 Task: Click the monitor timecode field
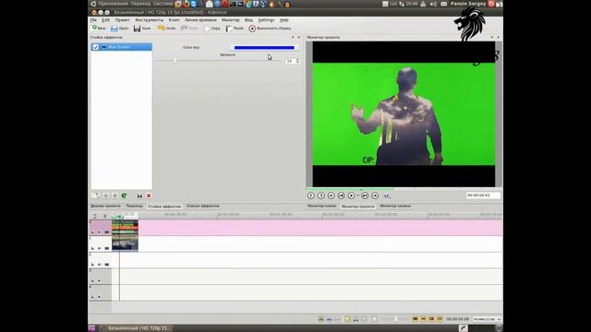point(483,196)
